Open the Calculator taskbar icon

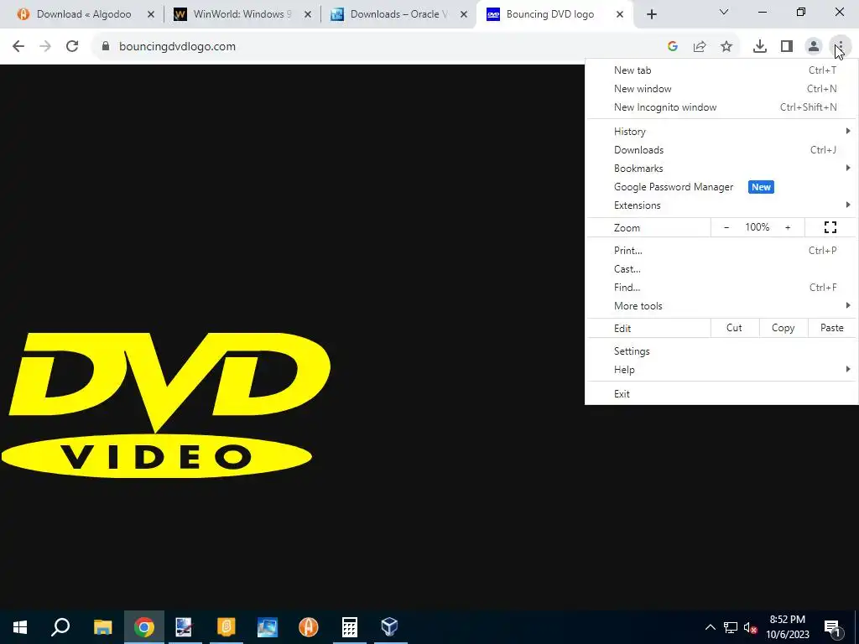click(x=350, y=627)
